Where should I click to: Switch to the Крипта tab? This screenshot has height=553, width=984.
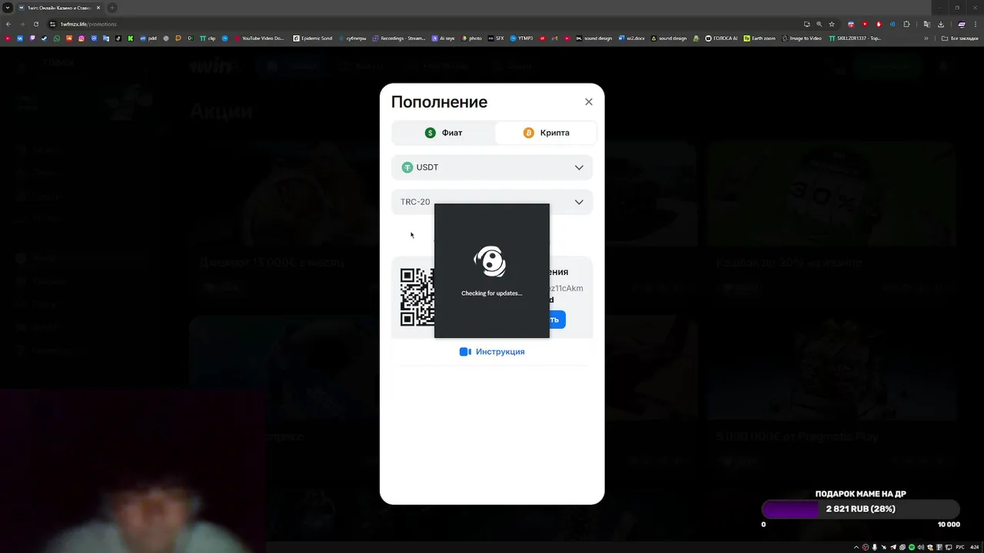(546, 133)
